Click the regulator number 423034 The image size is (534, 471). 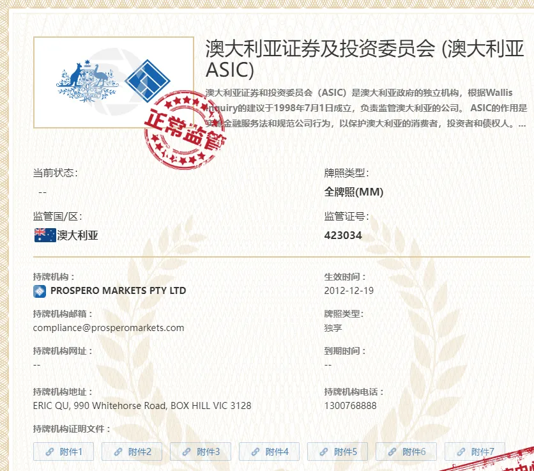point(343,235)
